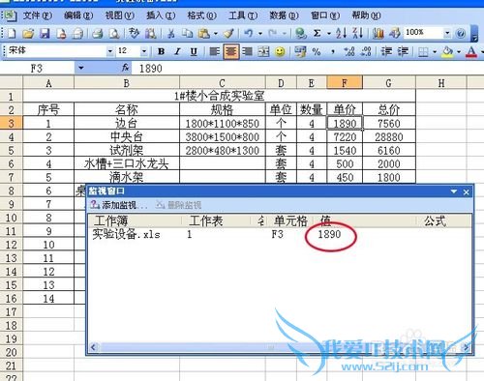
Task: Click the fx insert function button
Action: [126, 68]
